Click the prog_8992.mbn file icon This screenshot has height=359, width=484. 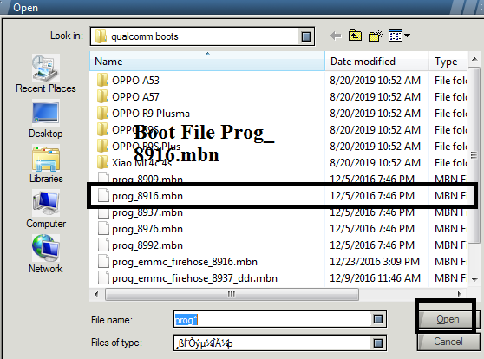(103, 245)
